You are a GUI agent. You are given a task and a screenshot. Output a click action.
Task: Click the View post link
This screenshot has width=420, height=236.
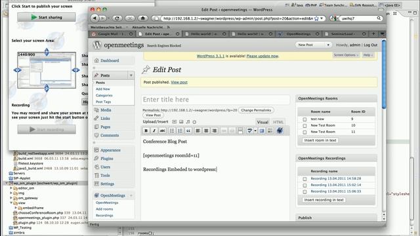click(179, 82)
